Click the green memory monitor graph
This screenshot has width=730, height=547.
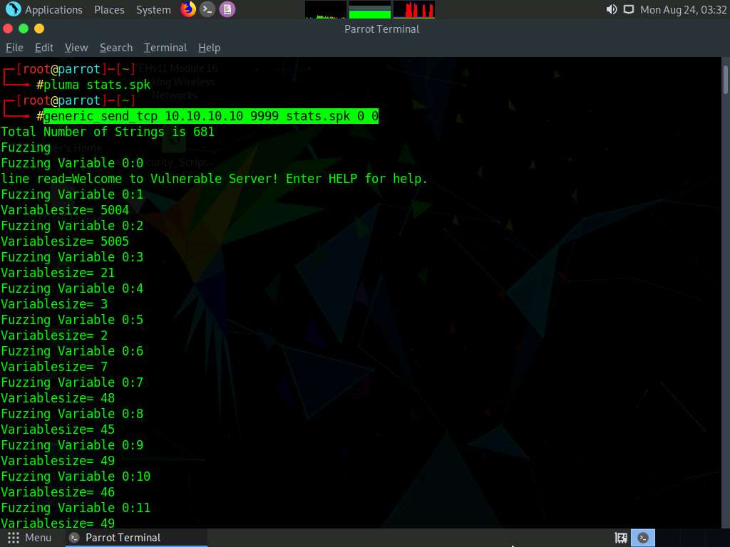click(370, 9)
